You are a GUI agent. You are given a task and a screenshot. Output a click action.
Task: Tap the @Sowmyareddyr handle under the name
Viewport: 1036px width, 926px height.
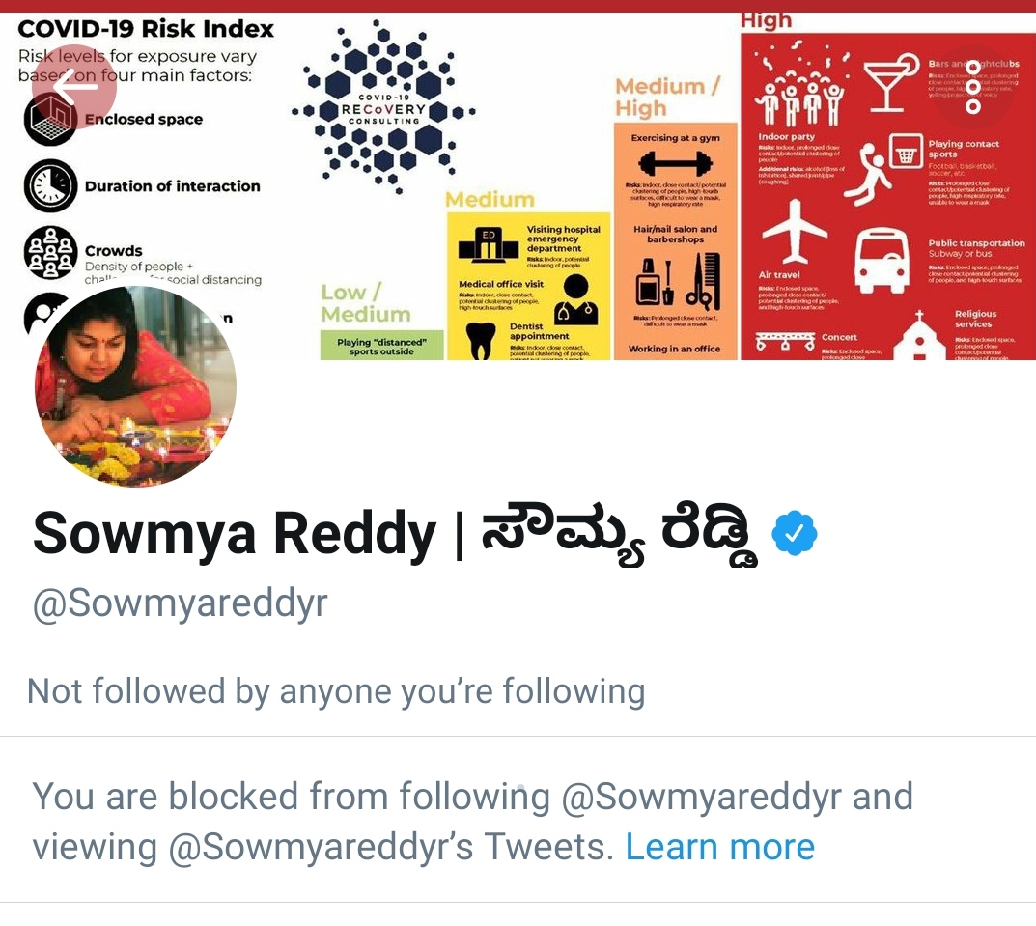tap(181, 603)
